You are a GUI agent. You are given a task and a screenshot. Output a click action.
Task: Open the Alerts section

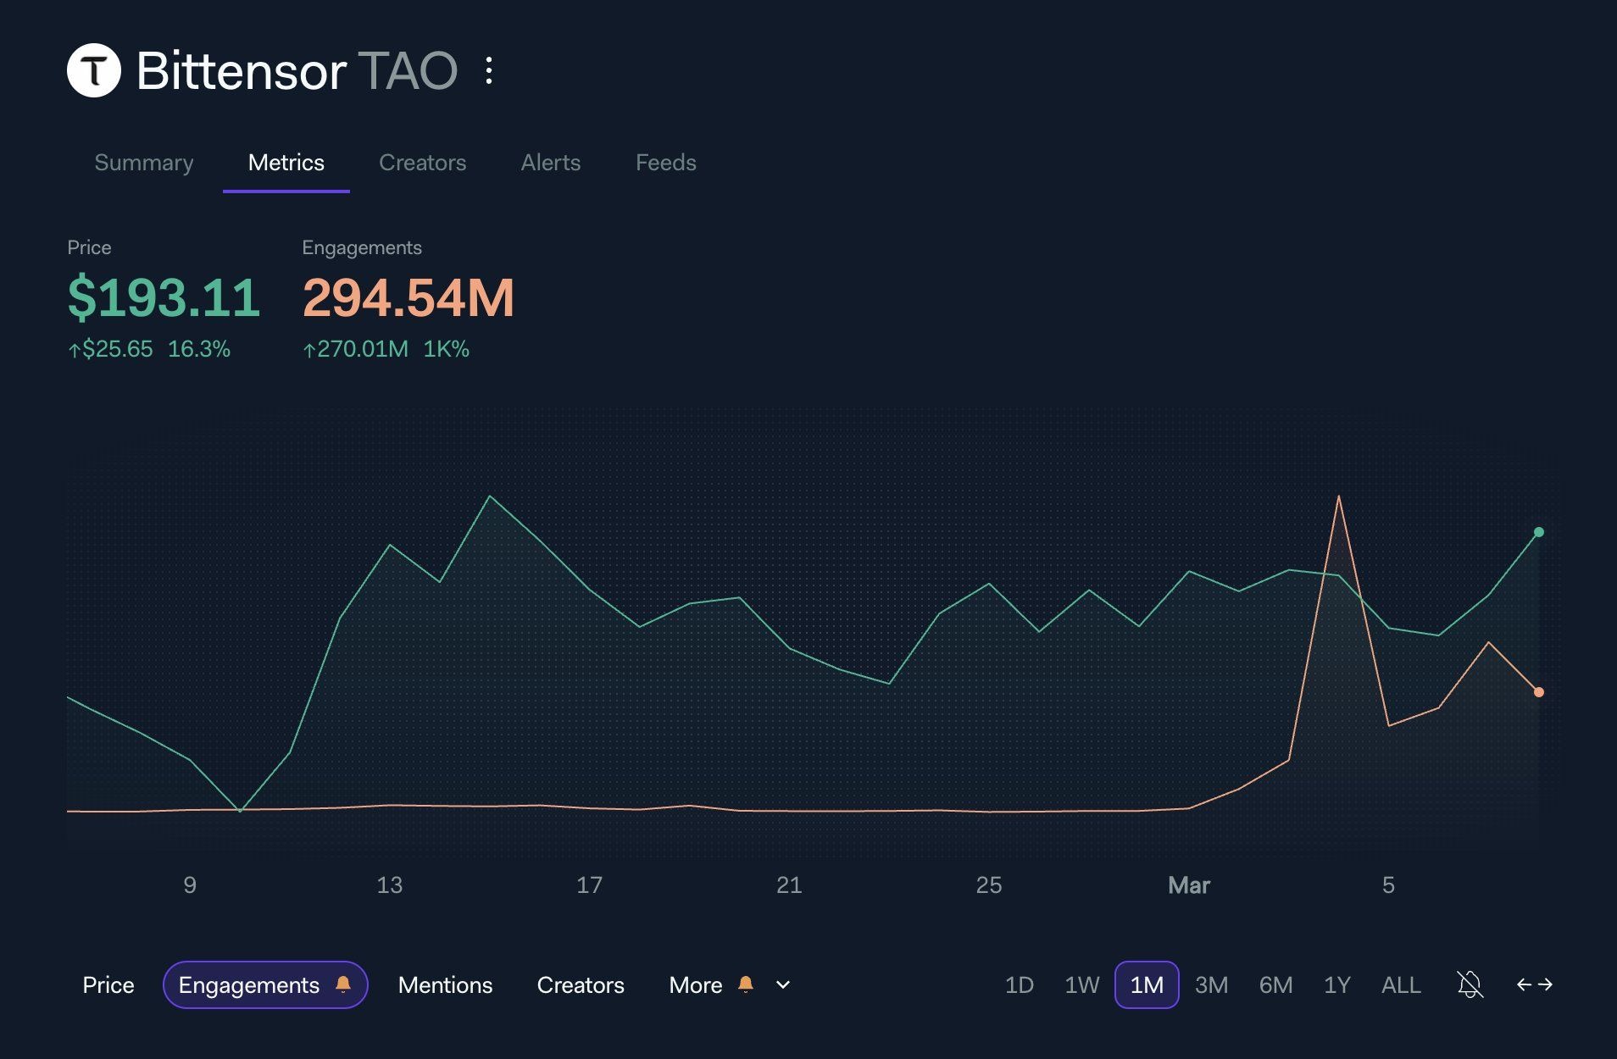550,162
